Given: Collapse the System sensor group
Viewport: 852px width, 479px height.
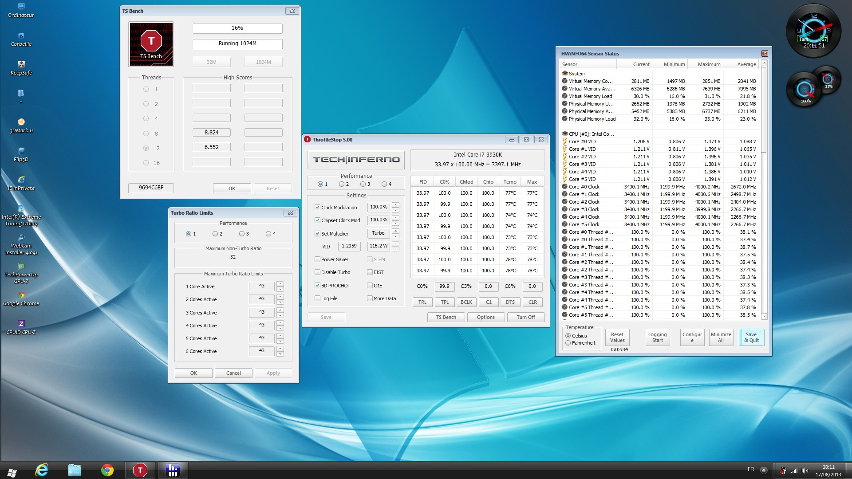Looking at the screenshot, I should click(x=565, y=74).
